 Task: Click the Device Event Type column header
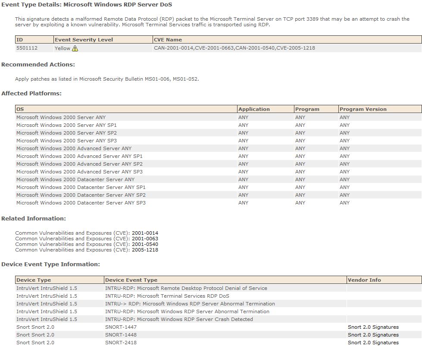point(225,280)
